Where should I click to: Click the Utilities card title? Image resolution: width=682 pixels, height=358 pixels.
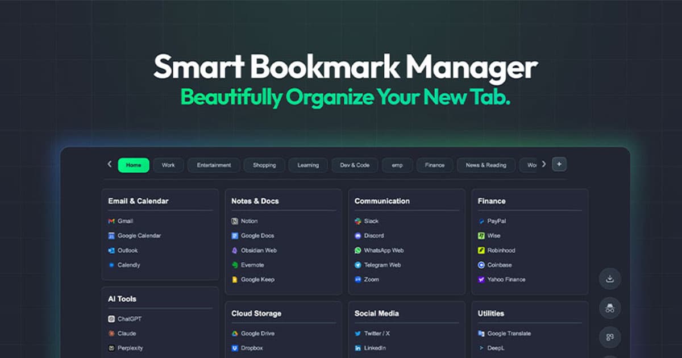pos(491,314)
